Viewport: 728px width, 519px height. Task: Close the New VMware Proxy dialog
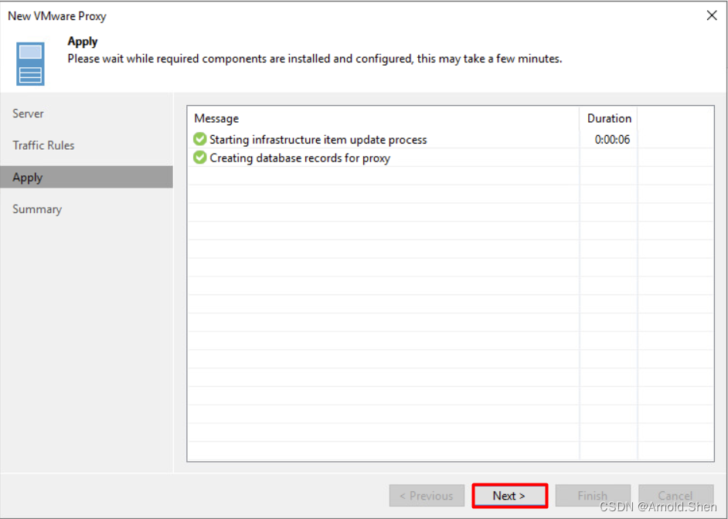click(x=711, y=15)
